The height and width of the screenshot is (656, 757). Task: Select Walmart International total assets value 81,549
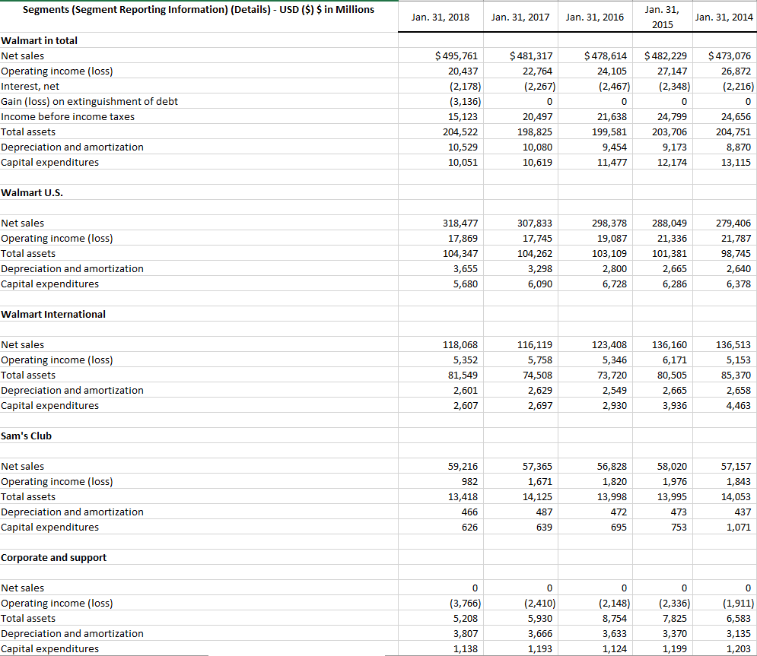pos(461,375)
